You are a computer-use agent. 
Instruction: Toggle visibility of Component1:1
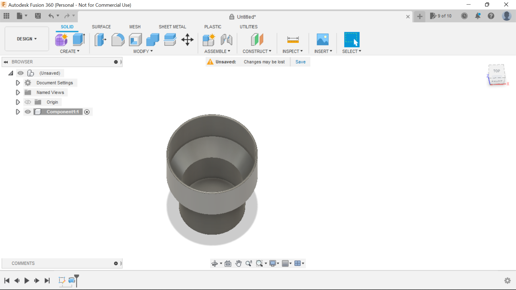click(28, 111)
